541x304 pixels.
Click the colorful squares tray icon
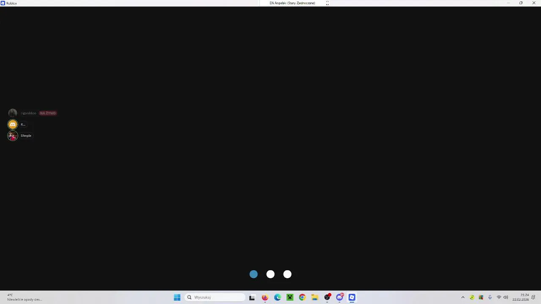tap(481, 297)
